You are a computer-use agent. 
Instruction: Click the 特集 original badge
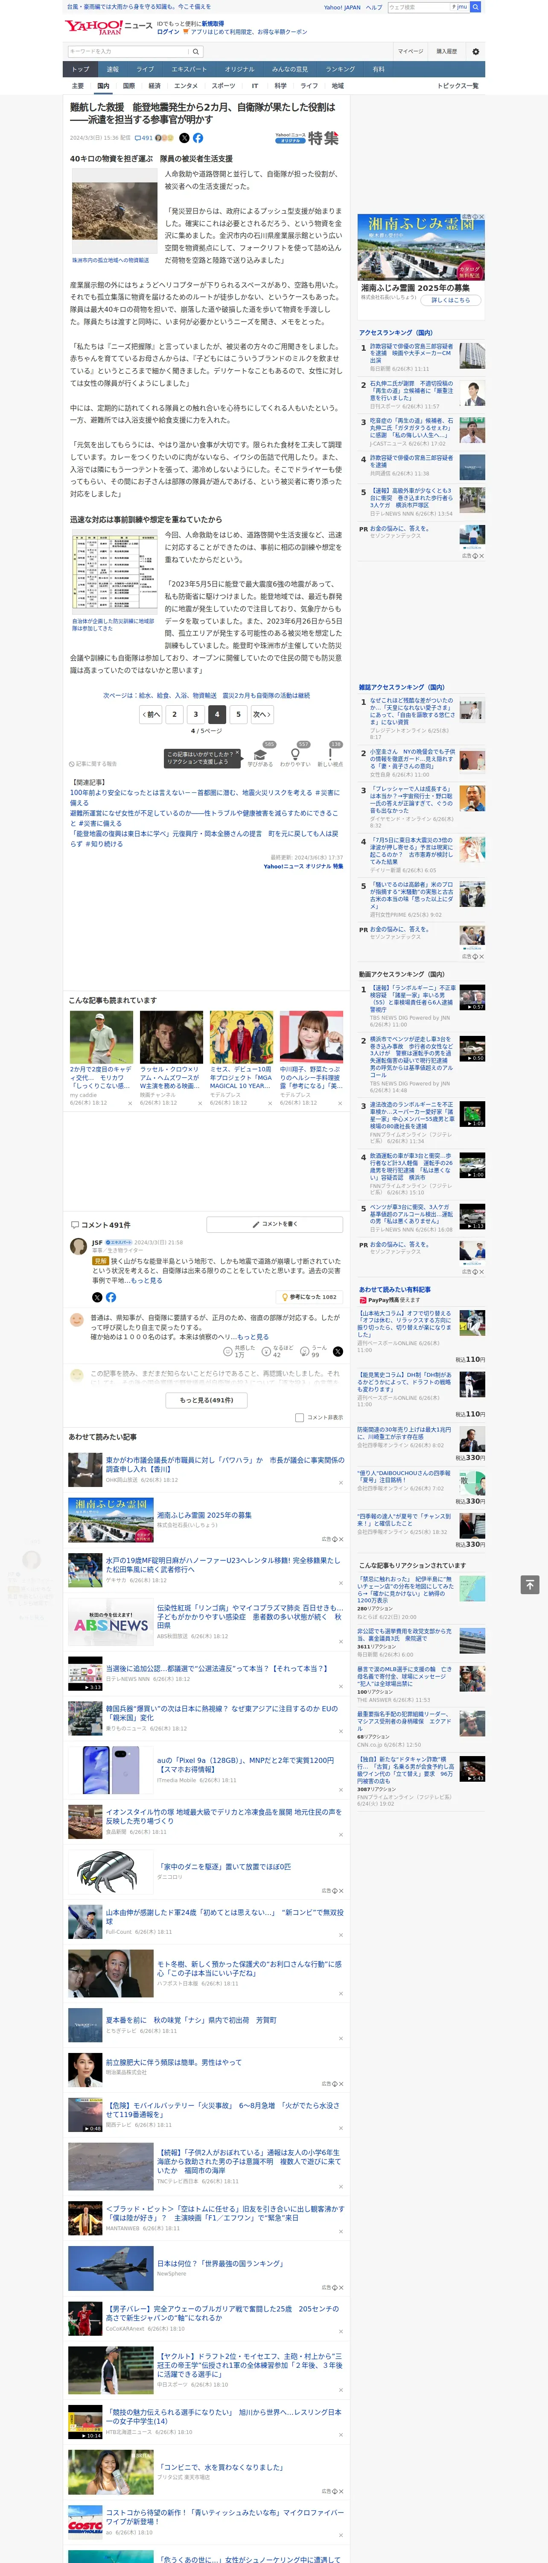pyautogui.click(x=307, y=138)
